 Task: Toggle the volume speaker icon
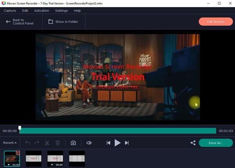click(89, 143)
